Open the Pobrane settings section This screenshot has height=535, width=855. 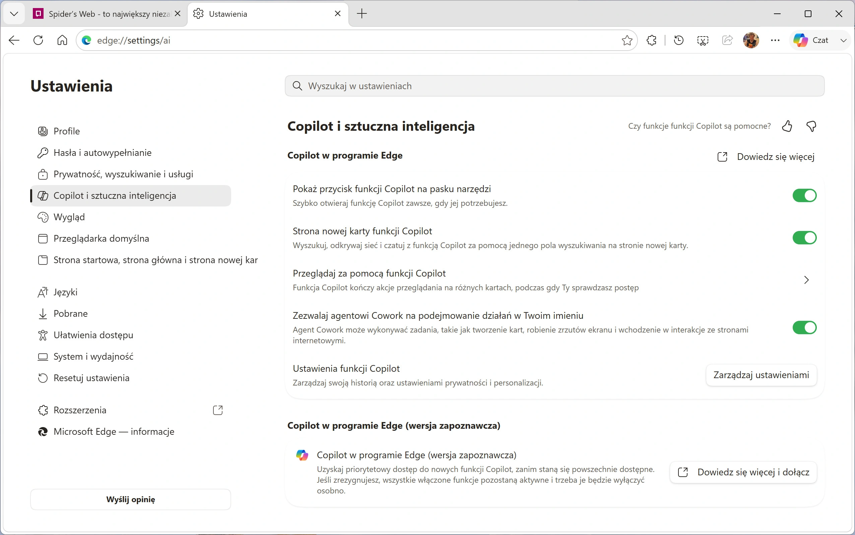[x=130, y=314]
